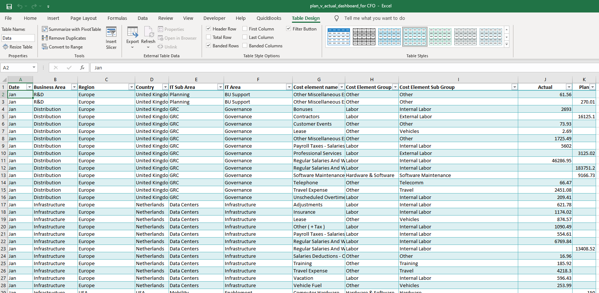Viewport: 599px width, 293px height.
Task: Open the Country column filter dropdown
Action: click(x=165, y=87)
